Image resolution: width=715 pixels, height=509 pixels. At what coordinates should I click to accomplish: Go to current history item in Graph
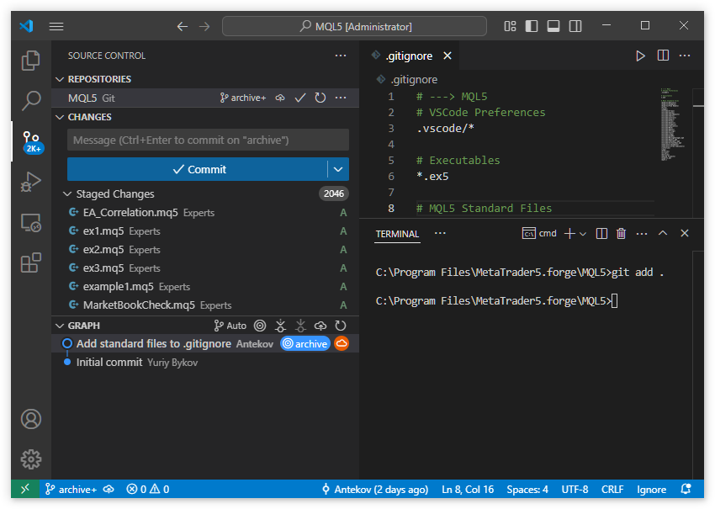point(260,326)
